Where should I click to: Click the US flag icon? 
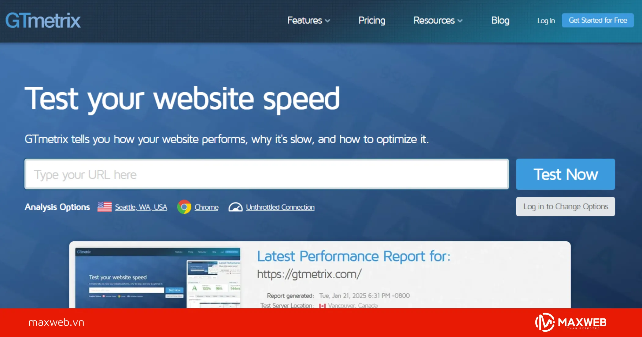[104, 207]
